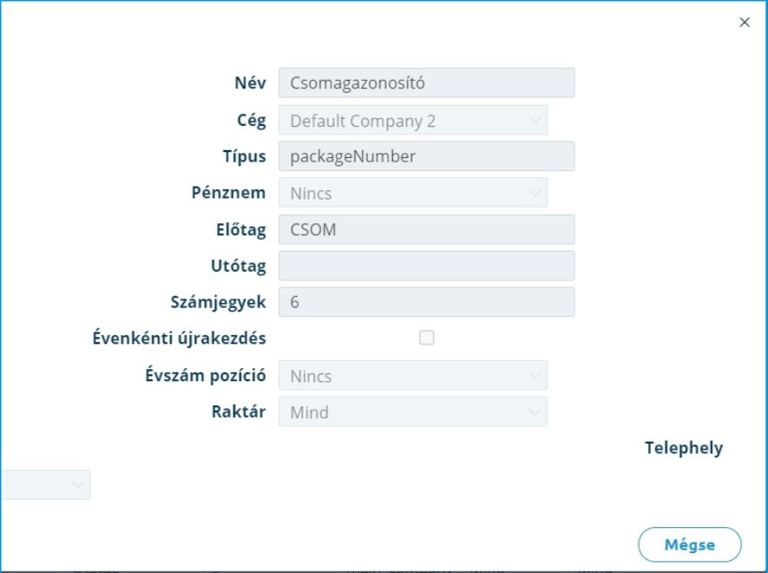Open the Évszám pozíció dropdown
768x573 pixels.
[413, 375]
